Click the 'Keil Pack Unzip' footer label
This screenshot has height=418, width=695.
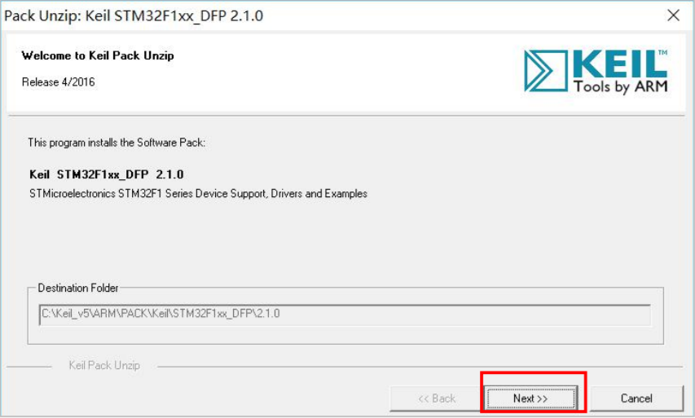[104, 365]
